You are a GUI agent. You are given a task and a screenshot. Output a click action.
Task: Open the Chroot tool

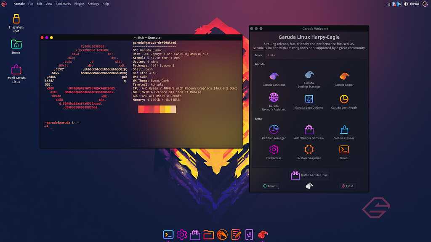(343, 150)
